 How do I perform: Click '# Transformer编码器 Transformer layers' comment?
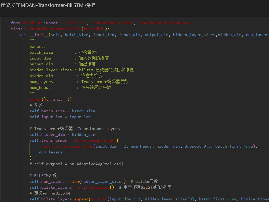click(x=75, y=129)
